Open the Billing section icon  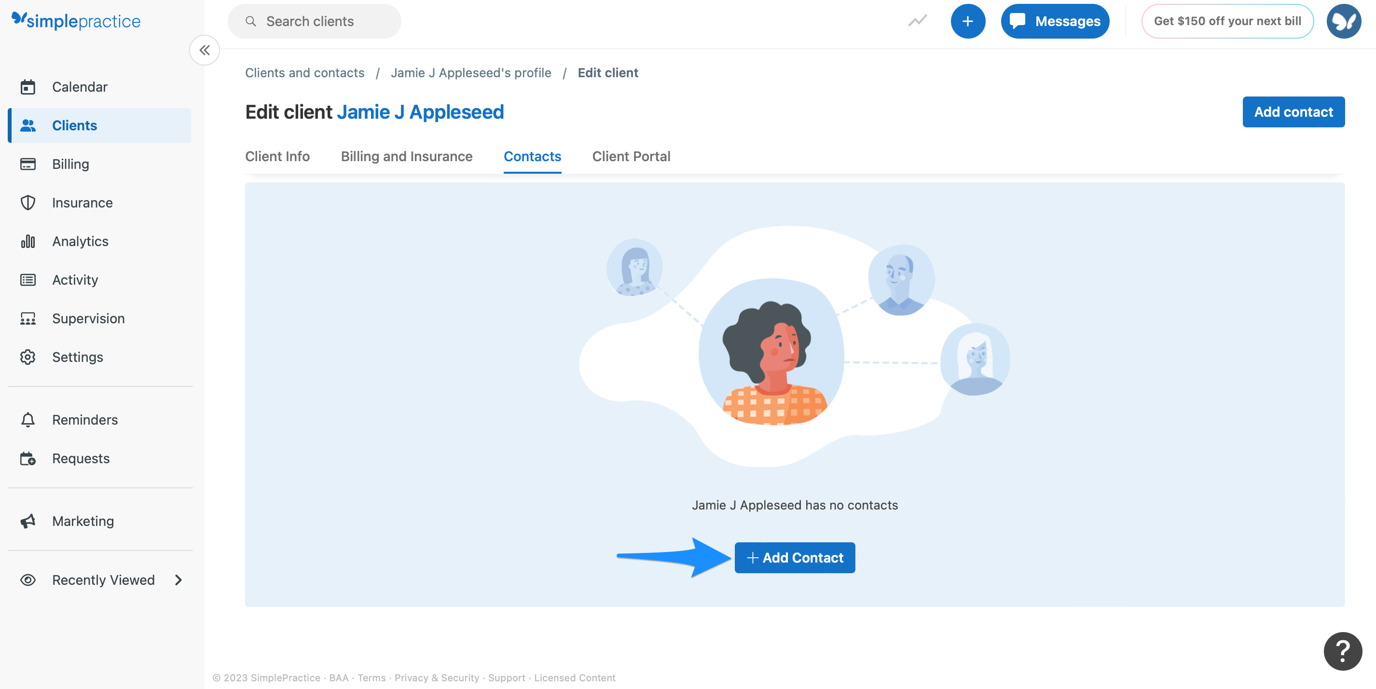click(28, 164)
